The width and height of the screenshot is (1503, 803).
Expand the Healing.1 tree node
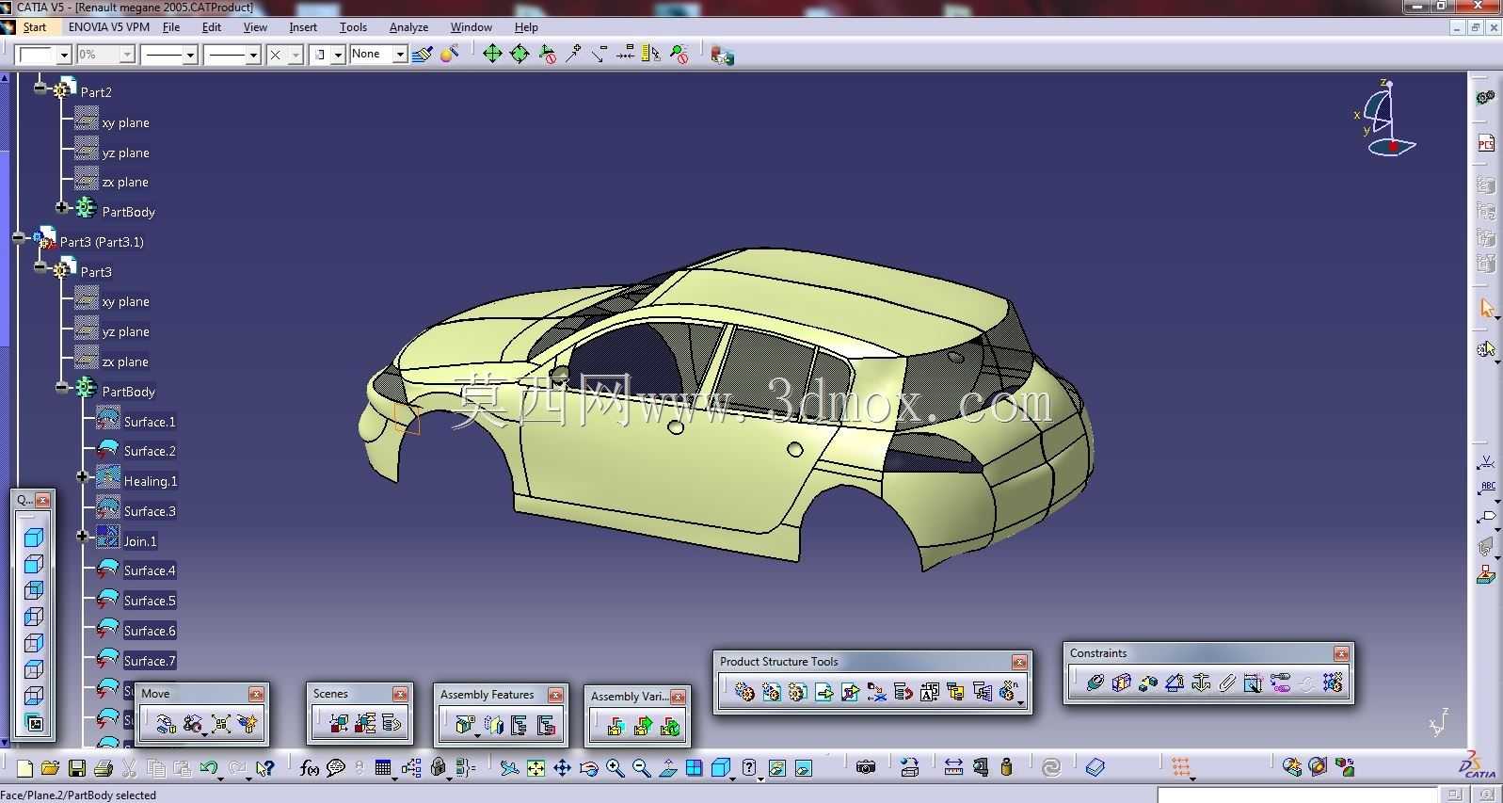(83, 476)
